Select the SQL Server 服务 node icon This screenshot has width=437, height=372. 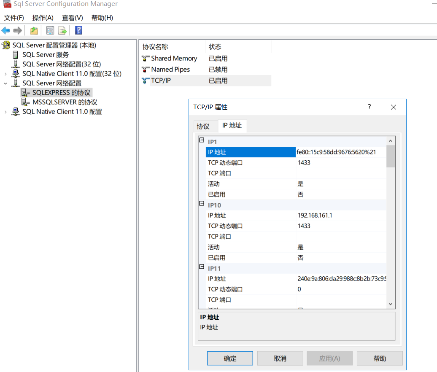click(x=16, y=54)
